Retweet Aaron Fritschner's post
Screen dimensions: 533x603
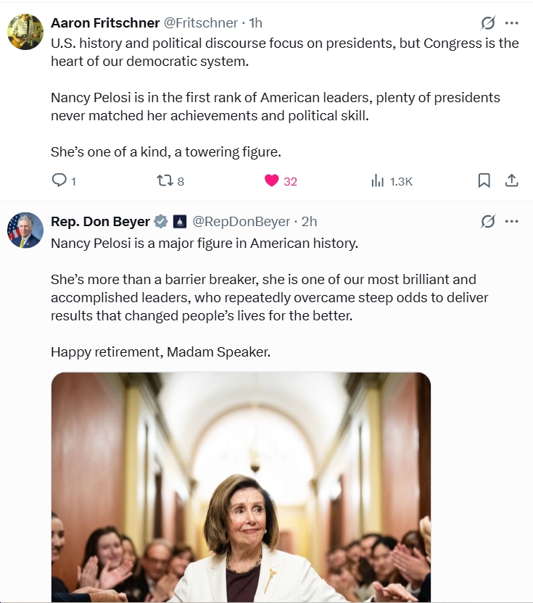pyautogui.click(x=165, y=180)
